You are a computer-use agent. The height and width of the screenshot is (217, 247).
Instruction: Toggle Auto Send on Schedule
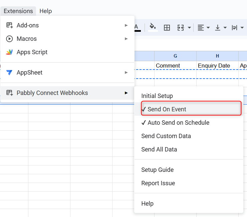pyautogui.click(x=189, y=123)
